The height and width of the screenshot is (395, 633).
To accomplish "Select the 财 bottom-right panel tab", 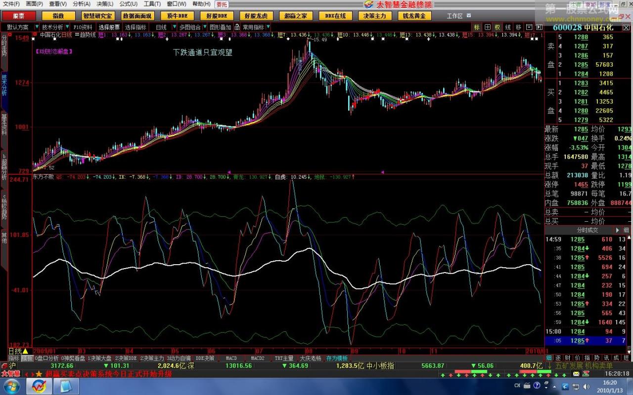I will tap(568, 358).
